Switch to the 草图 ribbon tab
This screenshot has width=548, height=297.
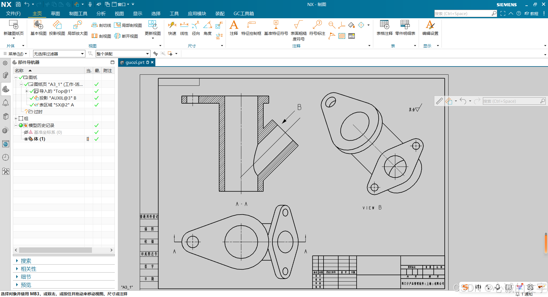point(55,13)
